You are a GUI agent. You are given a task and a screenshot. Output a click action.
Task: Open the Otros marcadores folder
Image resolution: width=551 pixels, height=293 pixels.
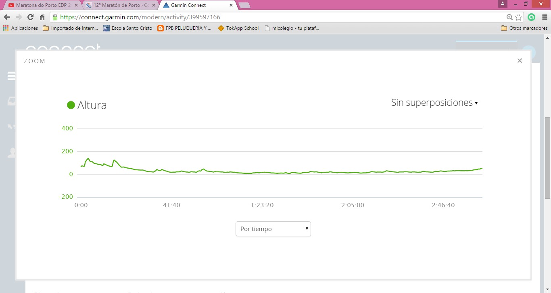pos(524,28)
